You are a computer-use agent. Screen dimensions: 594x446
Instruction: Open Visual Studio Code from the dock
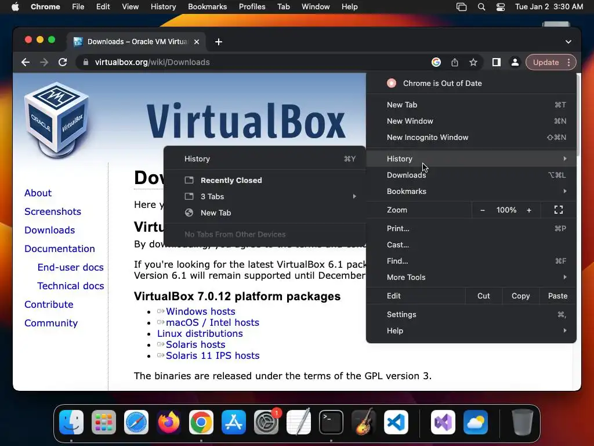(396, 422)
